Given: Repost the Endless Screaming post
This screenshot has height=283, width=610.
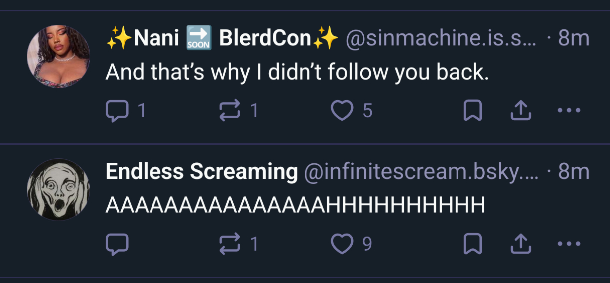Looking at the screenshot, I should tap(230, 244).
